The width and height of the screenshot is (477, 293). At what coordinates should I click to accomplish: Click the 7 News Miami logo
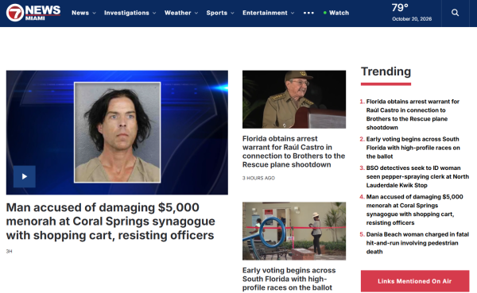pyautogui.click(x=33, y=13)
